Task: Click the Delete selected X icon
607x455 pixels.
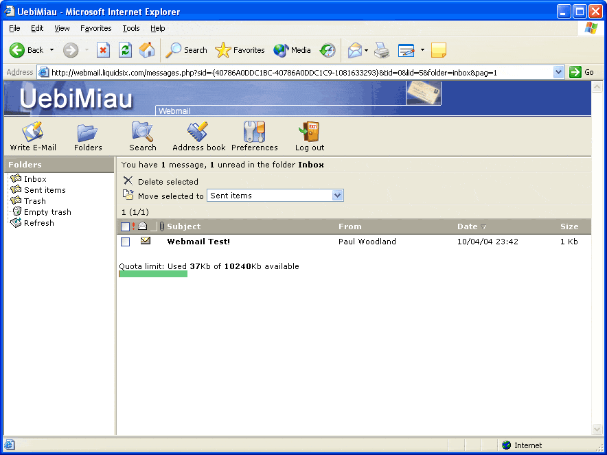Action: tap(128, 180)
